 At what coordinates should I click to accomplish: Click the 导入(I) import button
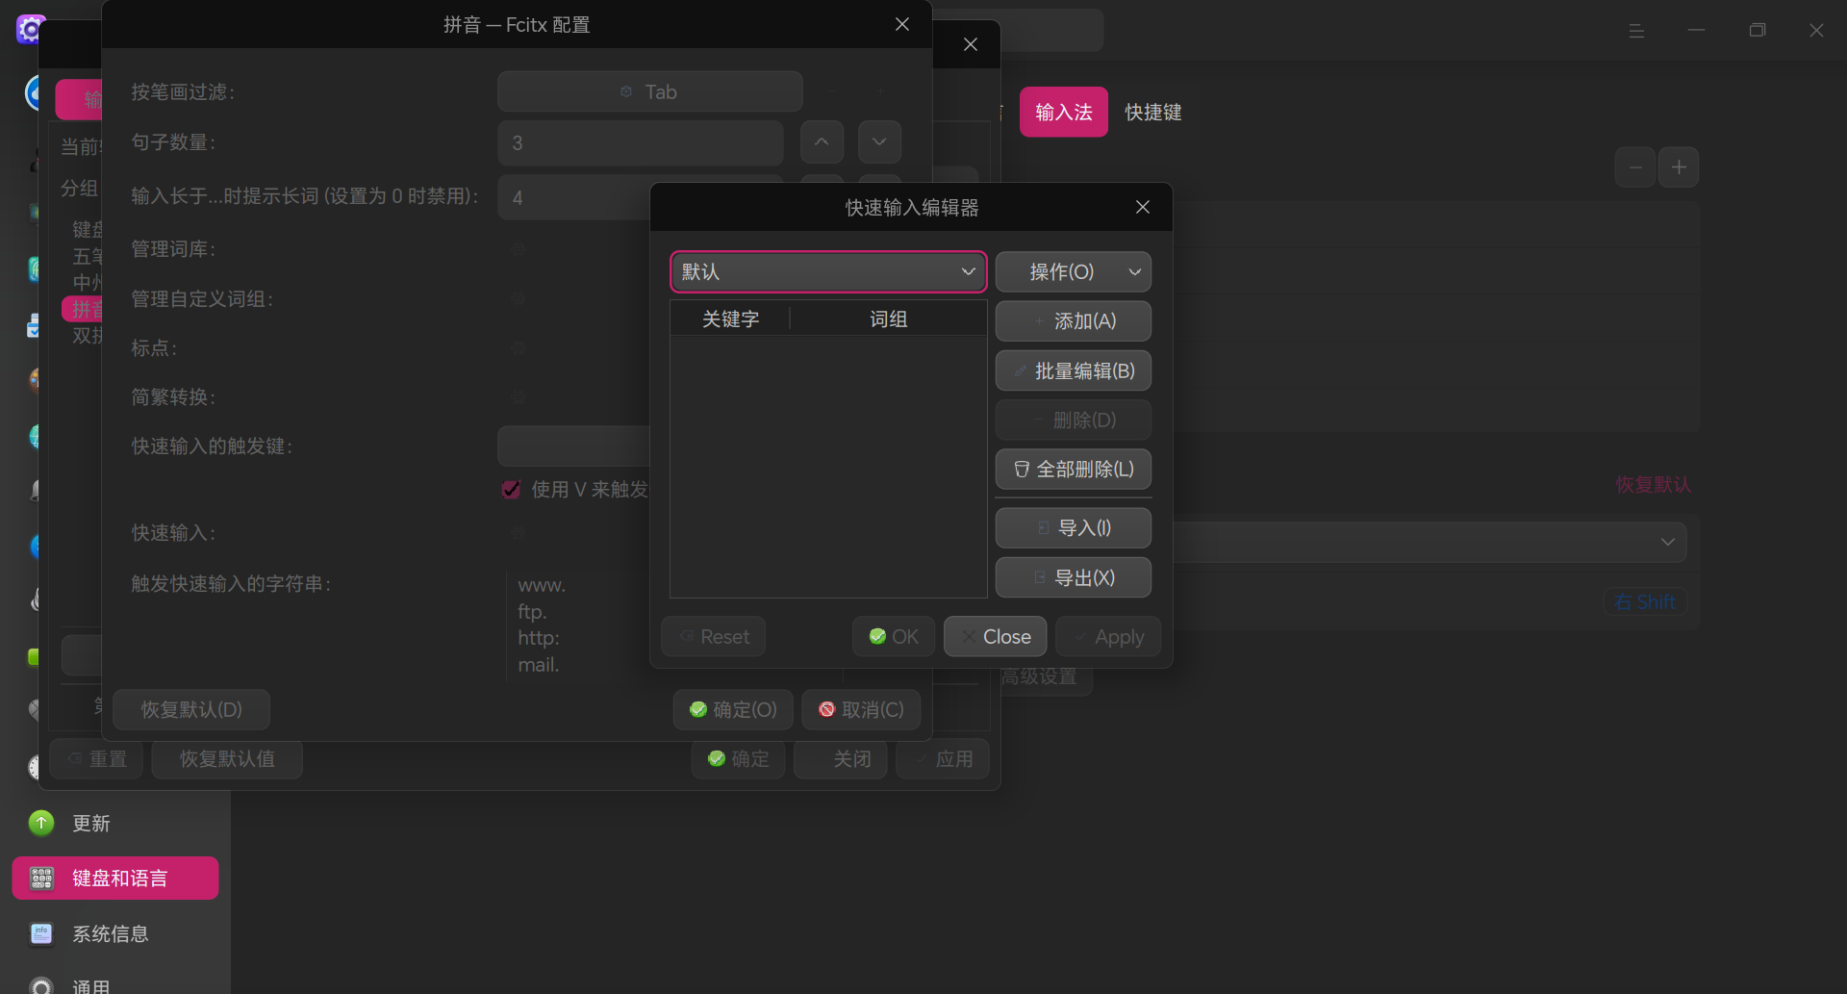(1074, 528)
